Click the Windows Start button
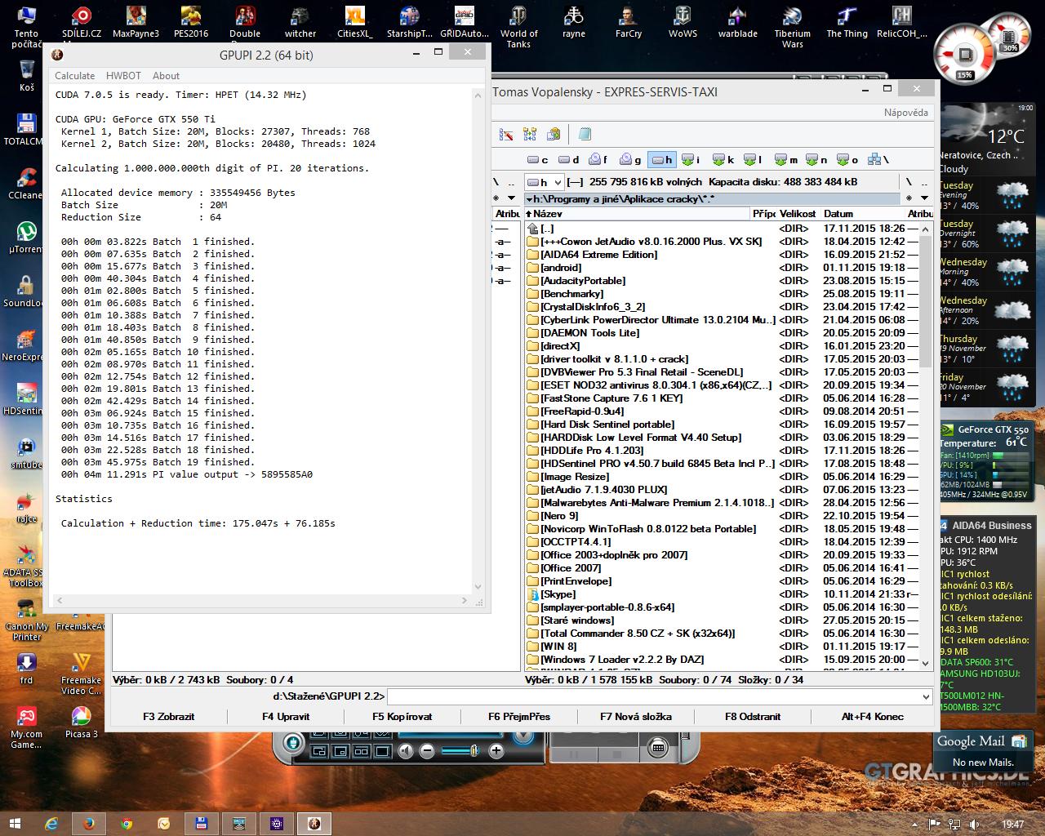 (15, 824)
